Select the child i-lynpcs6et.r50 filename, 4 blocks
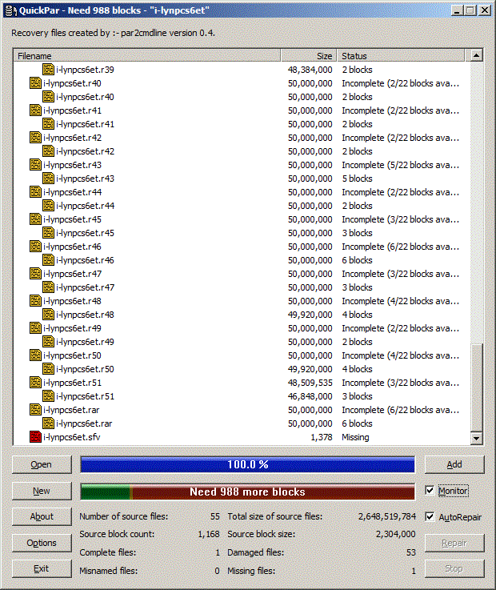This screenshot has width=496, height=590. pyautogui.click(x=85, y=369)
